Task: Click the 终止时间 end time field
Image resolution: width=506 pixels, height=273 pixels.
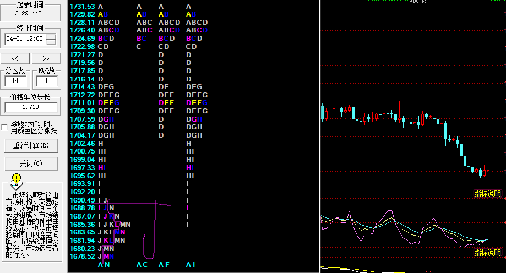Action: (x=26, y=39)
